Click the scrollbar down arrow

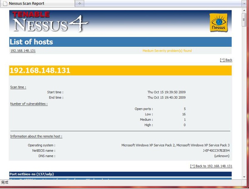click(x=244, y=177)
